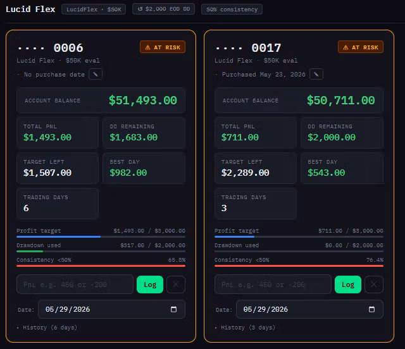Click Total PnL value $1,493.00
405x349 pixels.
pyautogui.click(x=47, y=137)
